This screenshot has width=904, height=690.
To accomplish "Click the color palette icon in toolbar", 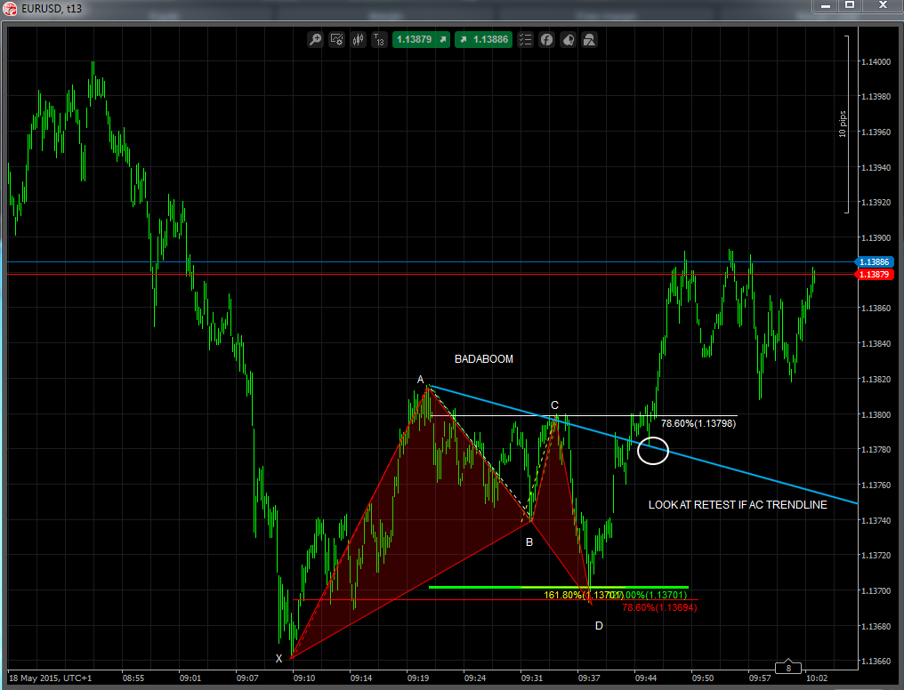I will [569, 40].
